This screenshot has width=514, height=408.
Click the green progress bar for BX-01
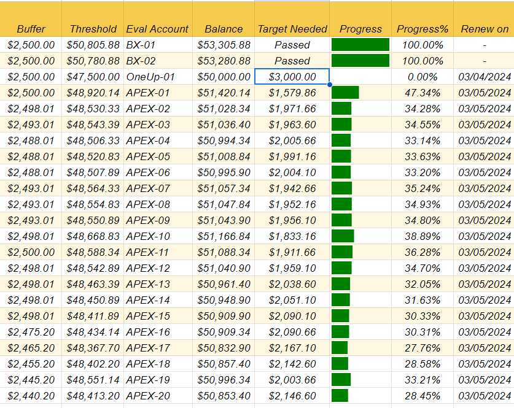360,45
